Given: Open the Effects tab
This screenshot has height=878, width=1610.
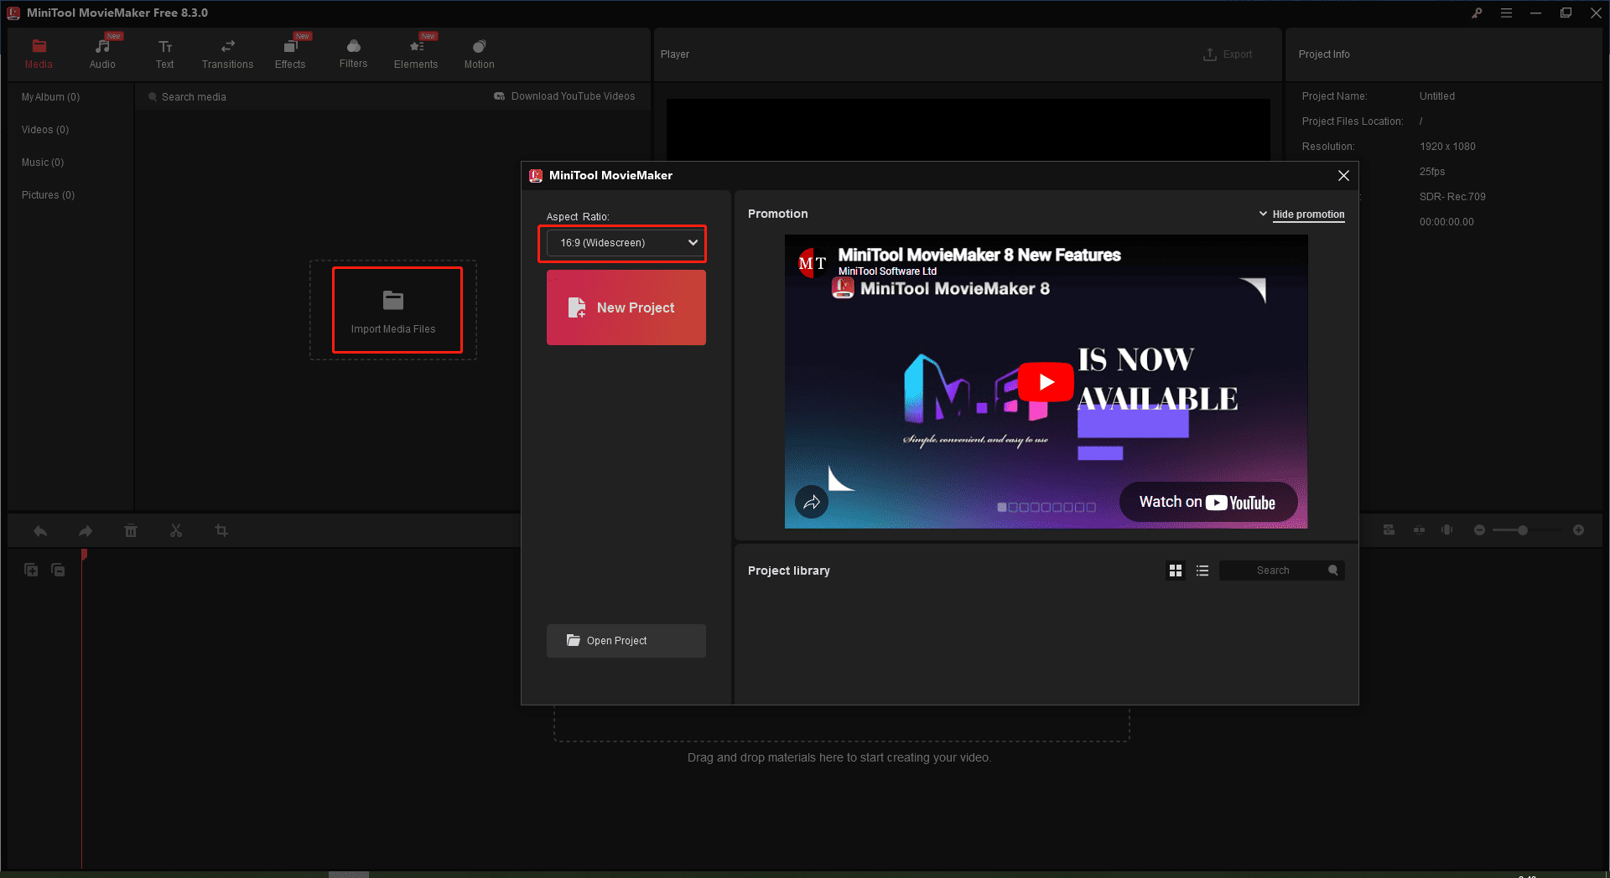Looking at the screenshot, I should pos(290,54).
